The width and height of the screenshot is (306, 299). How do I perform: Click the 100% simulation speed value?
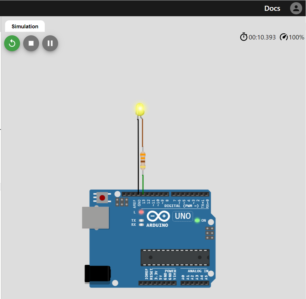coord(296,37)
